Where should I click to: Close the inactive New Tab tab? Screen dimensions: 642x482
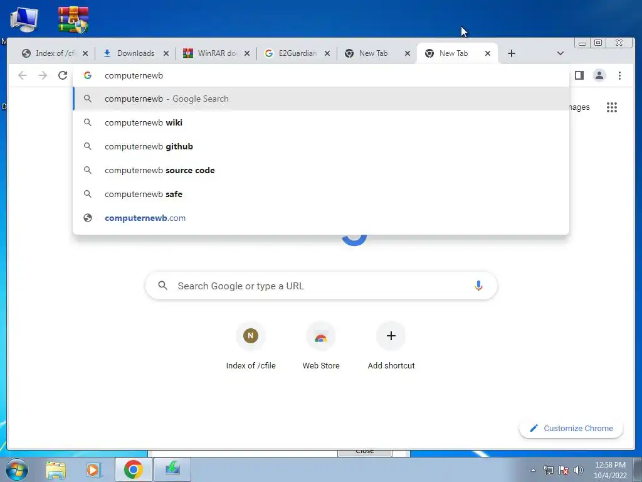pyautogui.click(x=408, y=53)
